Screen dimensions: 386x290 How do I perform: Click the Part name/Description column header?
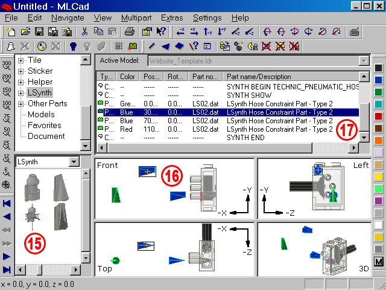click(x=291, y=77)
